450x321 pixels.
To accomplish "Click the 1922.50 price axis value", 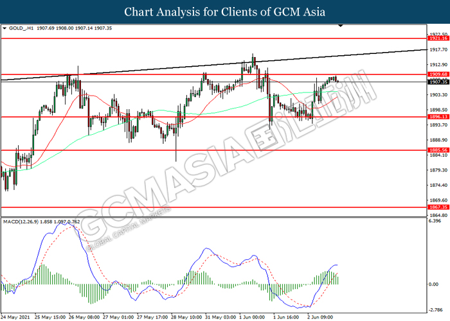I will (x=438, y=35).
